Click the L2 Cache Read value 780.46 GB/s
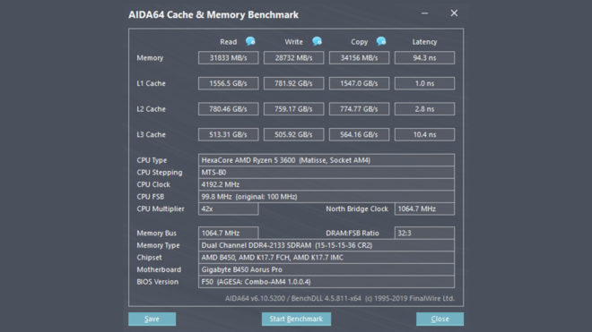The height and width of the screenshot is (332, 592). tap(229, 109)
